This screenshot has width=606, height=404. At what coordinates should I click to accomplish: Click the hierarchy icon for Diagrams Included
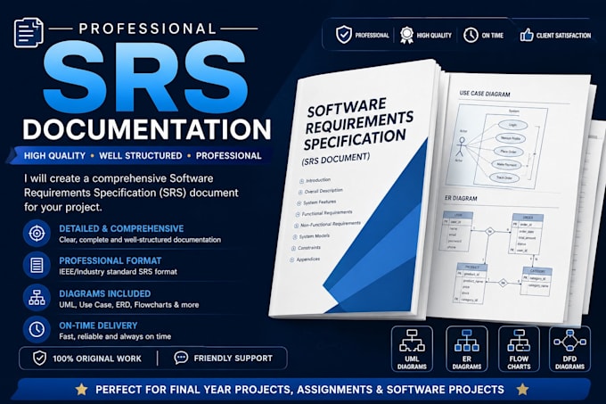[37, 298]
